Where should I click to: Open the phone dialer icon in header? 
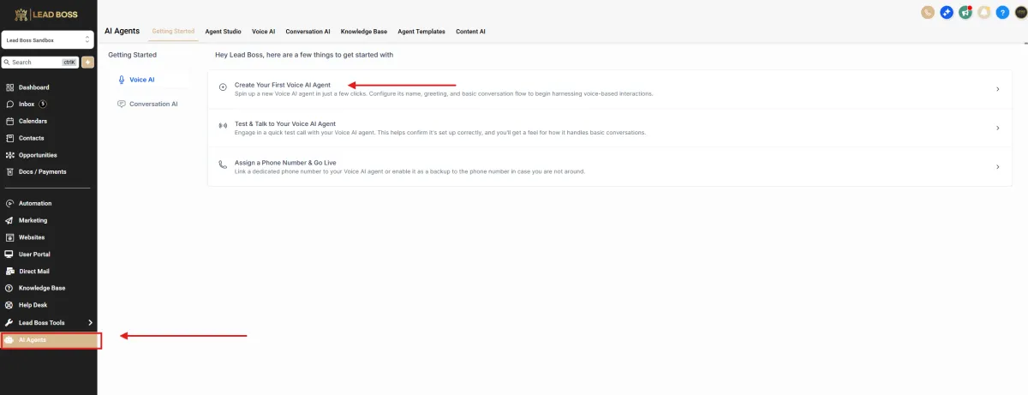(928, 12)
